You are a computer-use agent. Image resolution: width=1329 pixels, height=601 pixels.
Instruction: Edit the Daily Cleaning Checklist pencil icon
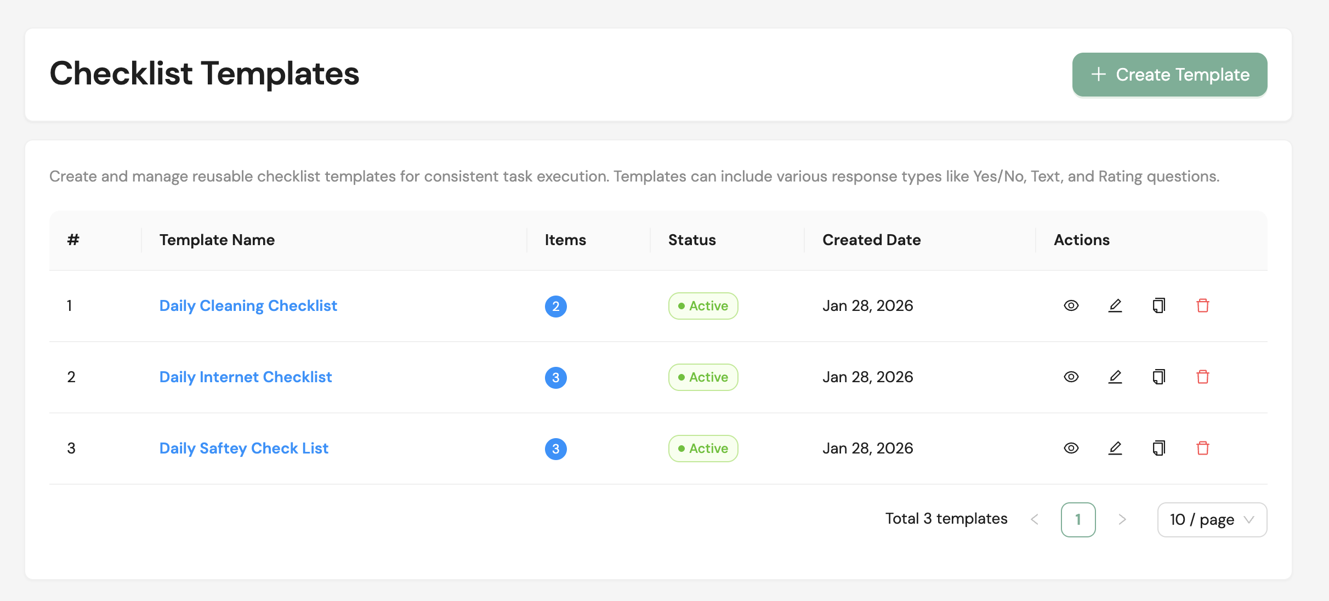[x=1115, y=305]
